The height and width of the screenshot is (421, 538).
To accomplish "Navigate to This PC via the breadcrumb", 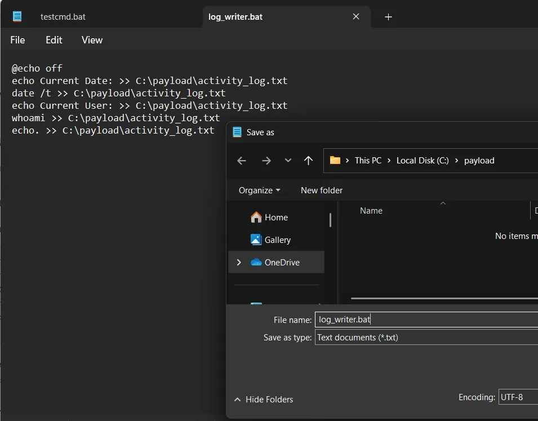I will click(367, 160).
